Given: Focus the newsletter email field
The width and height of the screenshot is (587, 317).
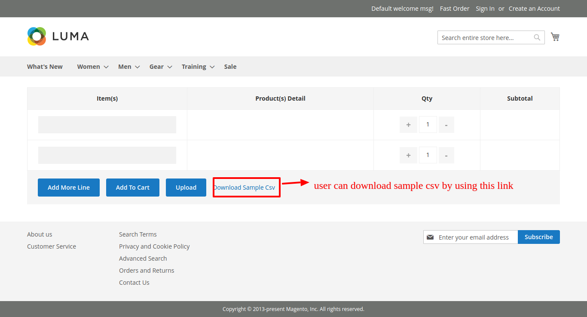Looking at the screenshot, I should (471, 237).
